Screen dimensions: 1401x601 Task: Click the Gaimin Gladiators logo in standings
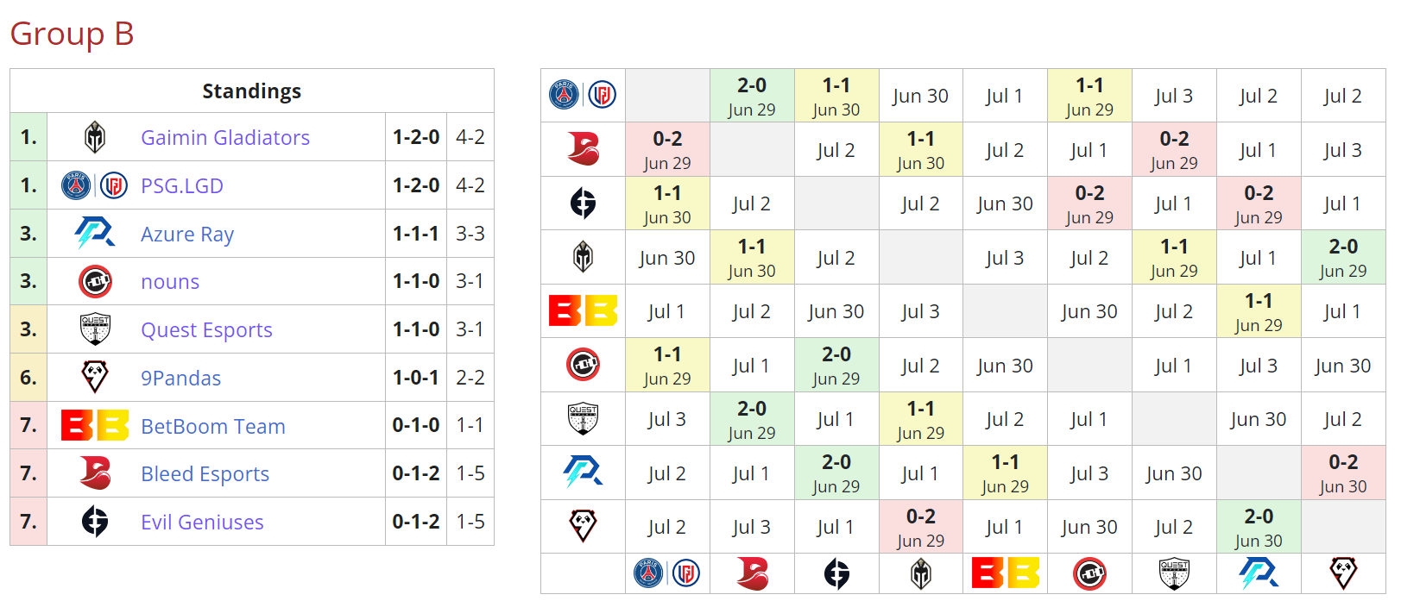[95, 137]
